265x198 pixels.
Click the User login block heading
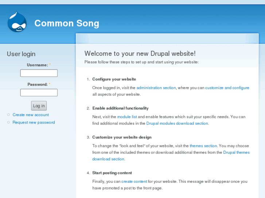click(21, 54)
